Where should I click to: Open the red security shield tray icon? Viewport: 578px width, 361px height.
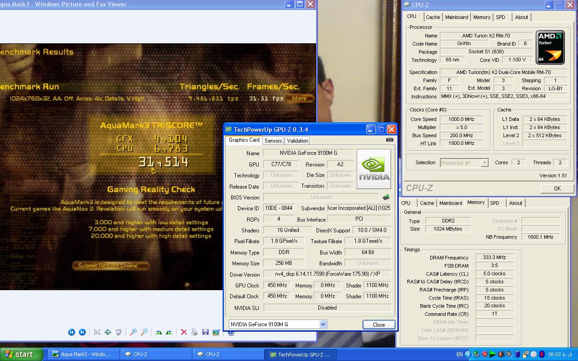pos(485,354)
